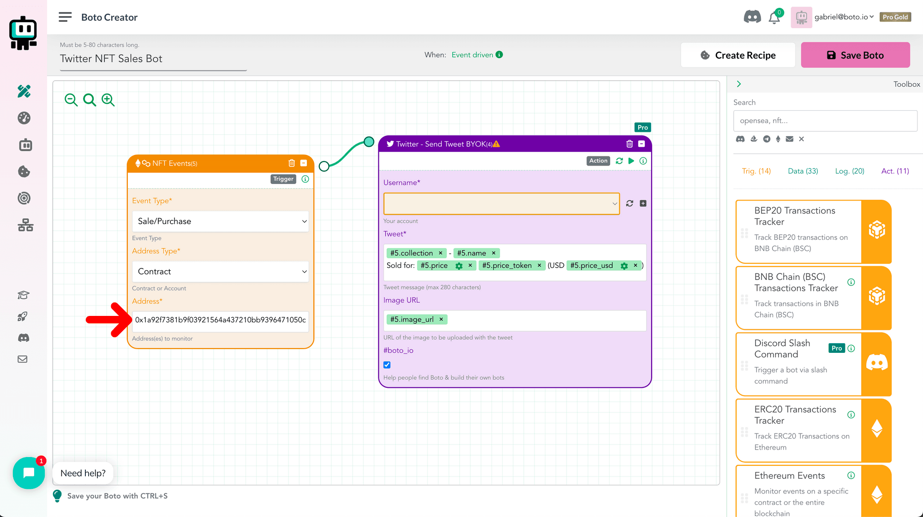Toggle the #boto_io promotion checkbox
Screen dimensions: 923x517
coord(387,364)
